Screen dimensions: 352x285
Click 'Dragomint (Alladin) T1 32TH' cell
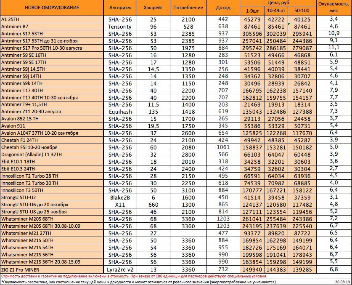pos(52,154)
